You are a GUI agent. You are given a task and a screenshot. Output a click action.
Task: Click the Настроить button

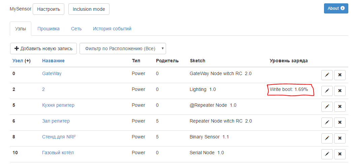pyautogui.click(x=49, y=9)
